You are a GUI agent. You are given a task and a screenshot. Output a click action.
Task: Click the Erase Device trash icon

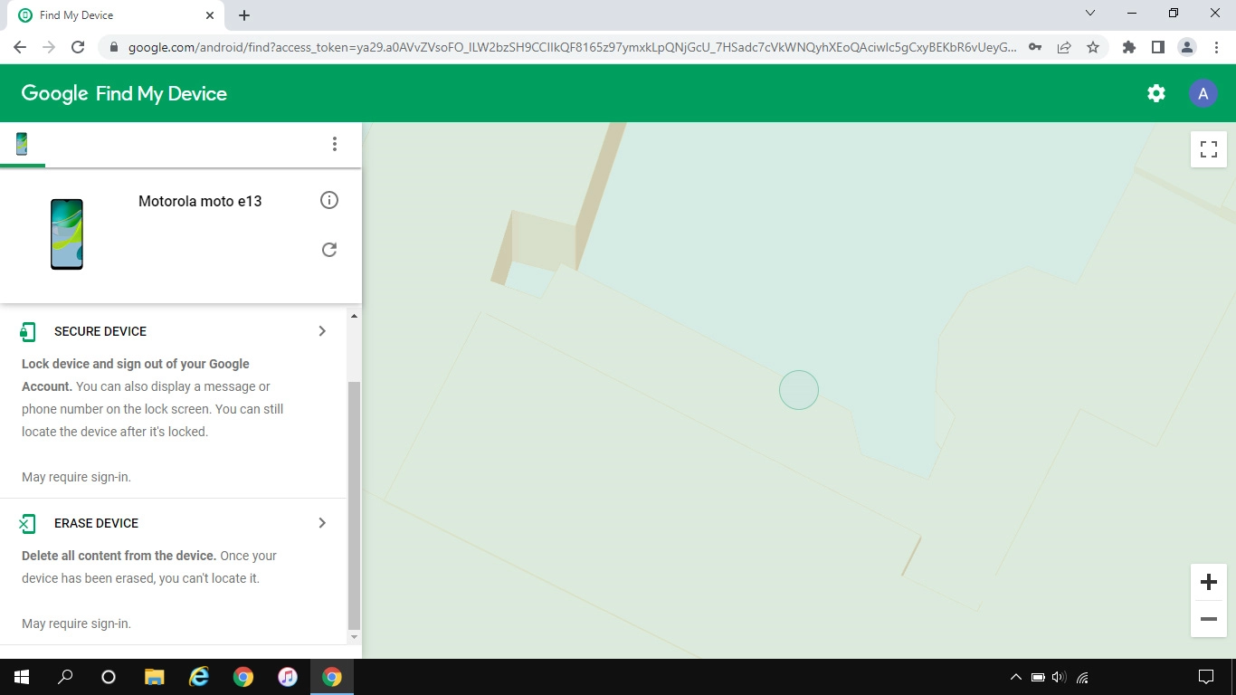[27, 523]
